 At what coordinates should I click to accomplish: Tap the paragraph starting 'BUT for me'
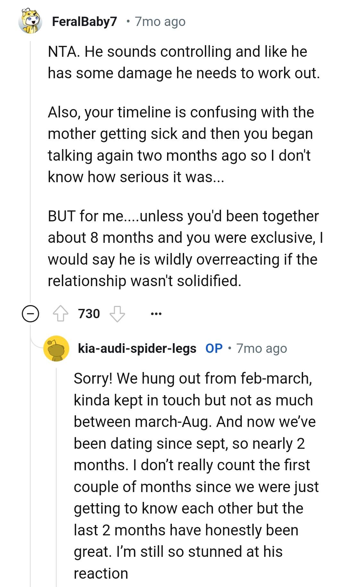tap(185, 248)
